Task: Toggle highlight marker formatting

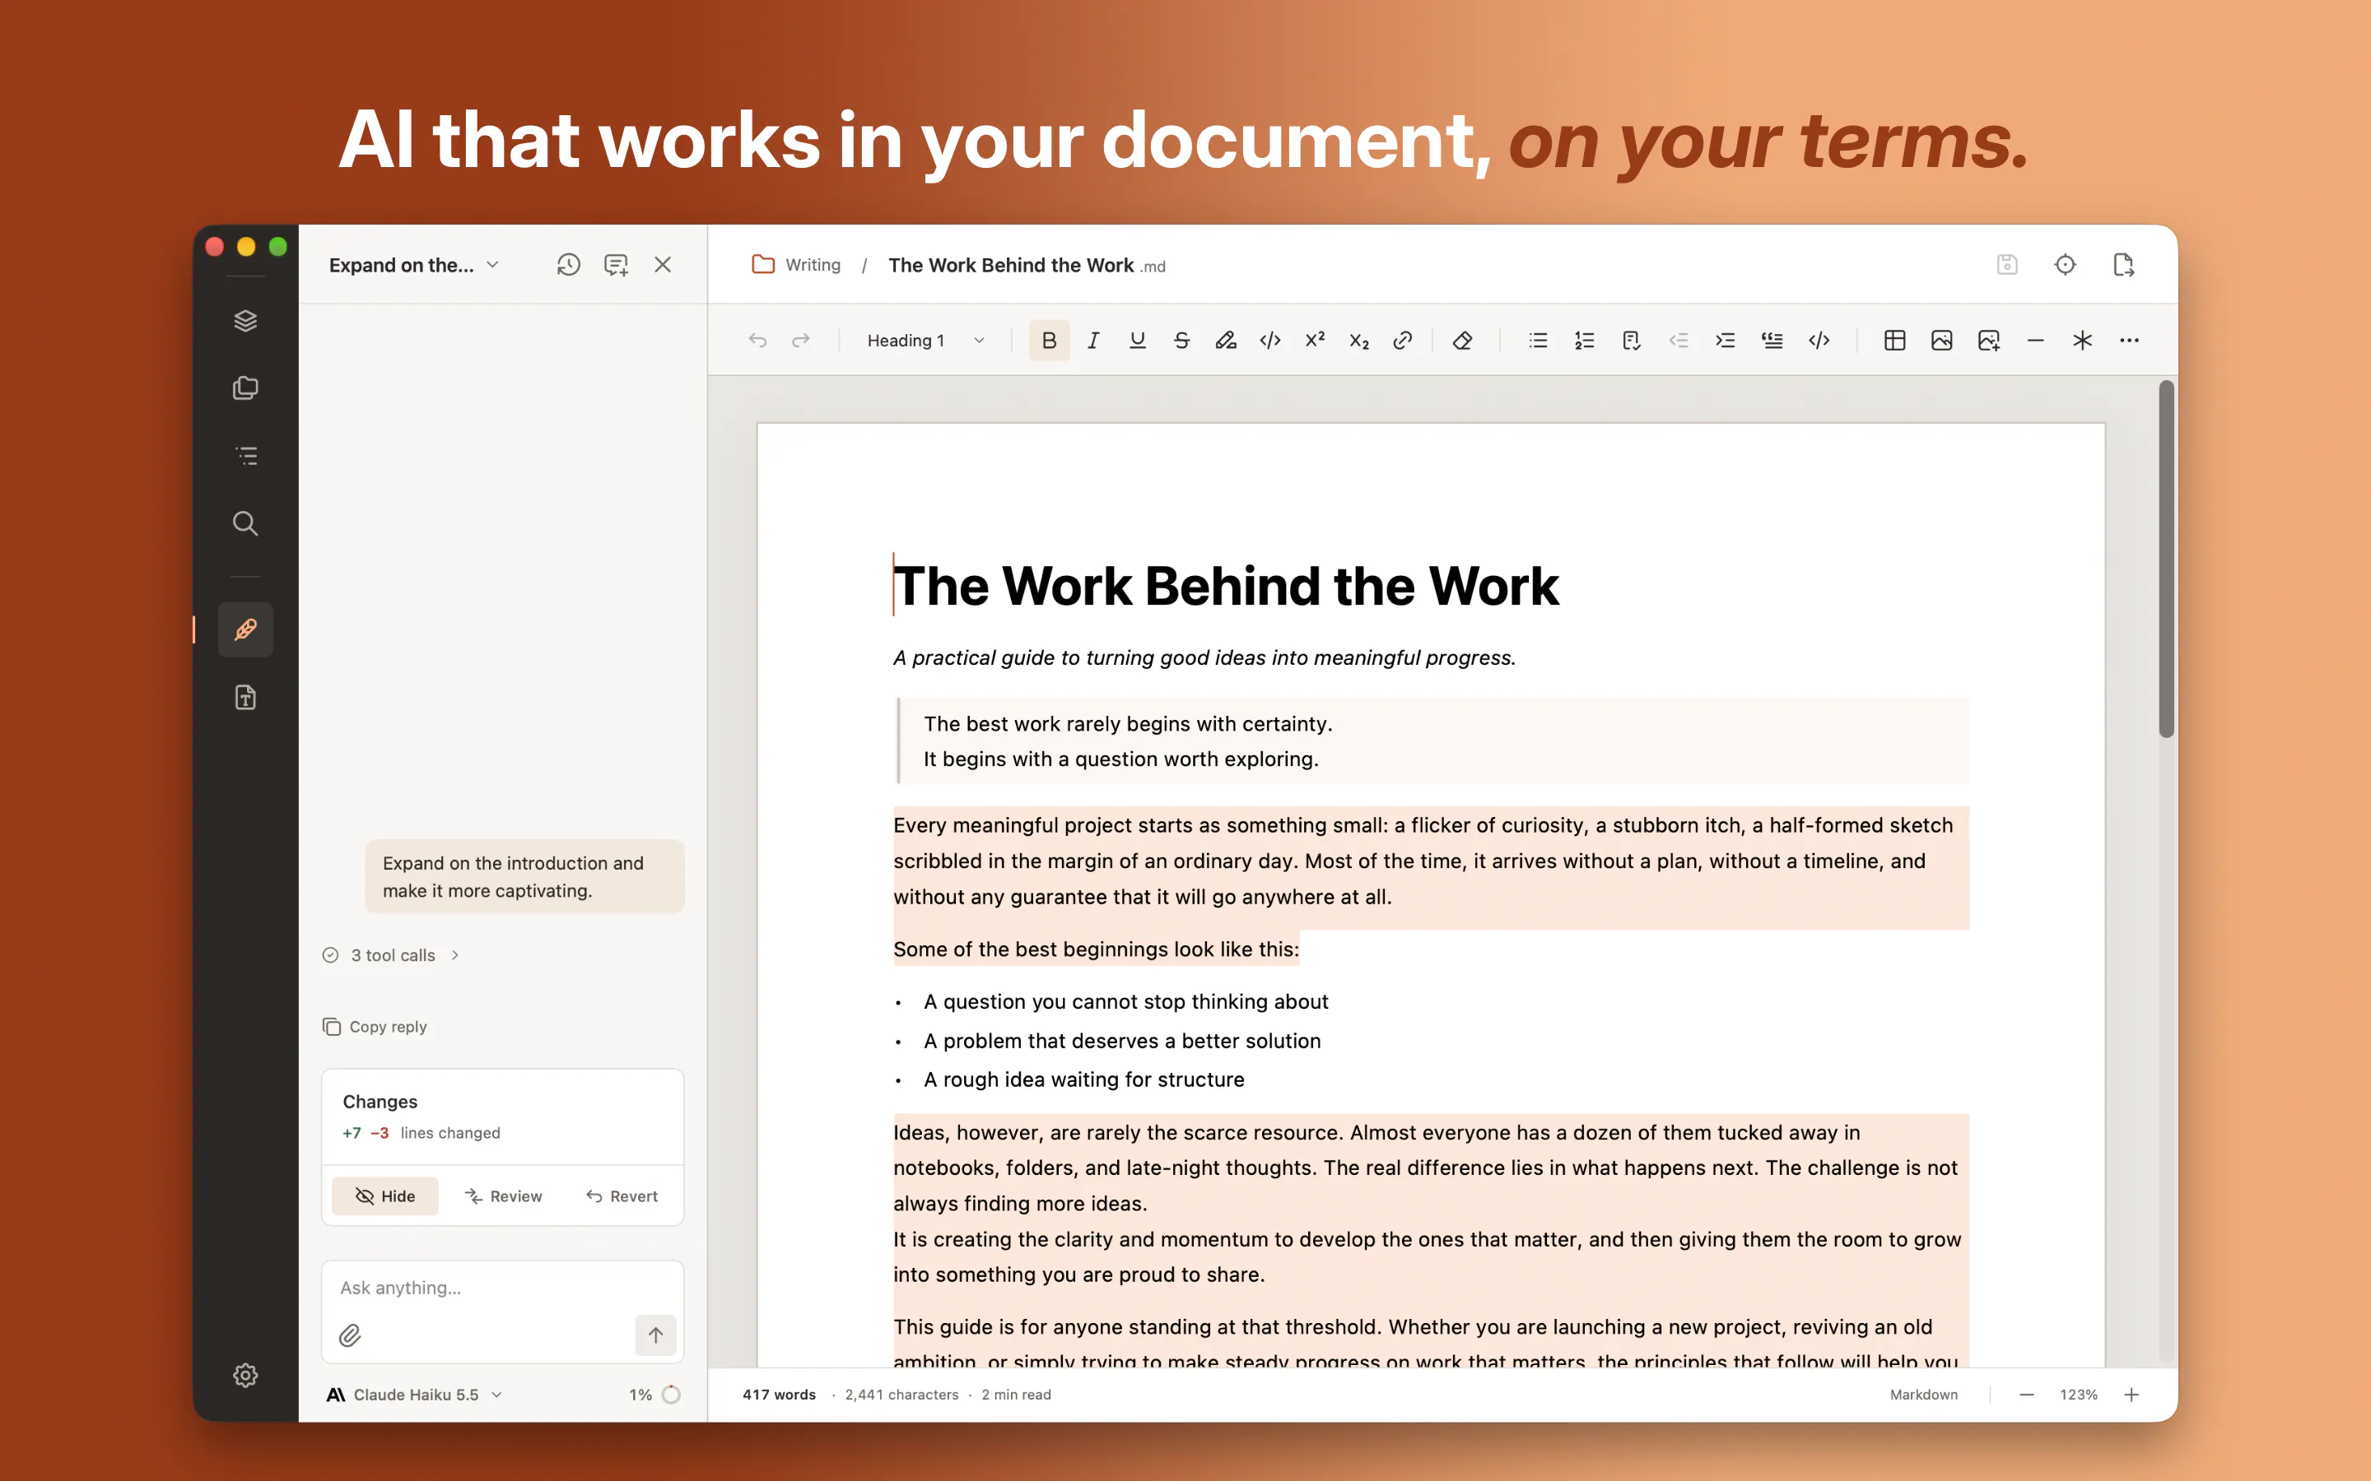Action: tap(1226, 340)
